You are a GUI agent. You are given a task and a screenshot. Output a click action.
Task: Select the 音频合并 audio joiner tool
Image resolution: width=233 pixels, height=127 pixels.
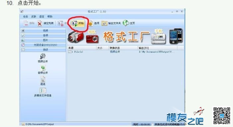[x=43, y=69]
